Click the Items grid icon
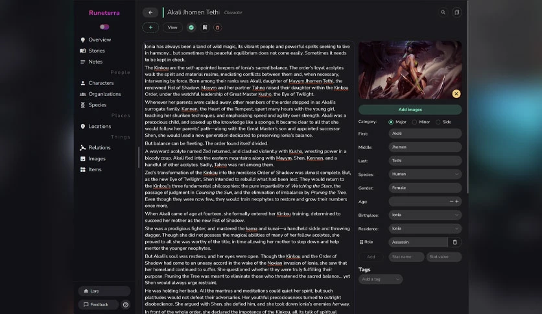 coord(82,169)
